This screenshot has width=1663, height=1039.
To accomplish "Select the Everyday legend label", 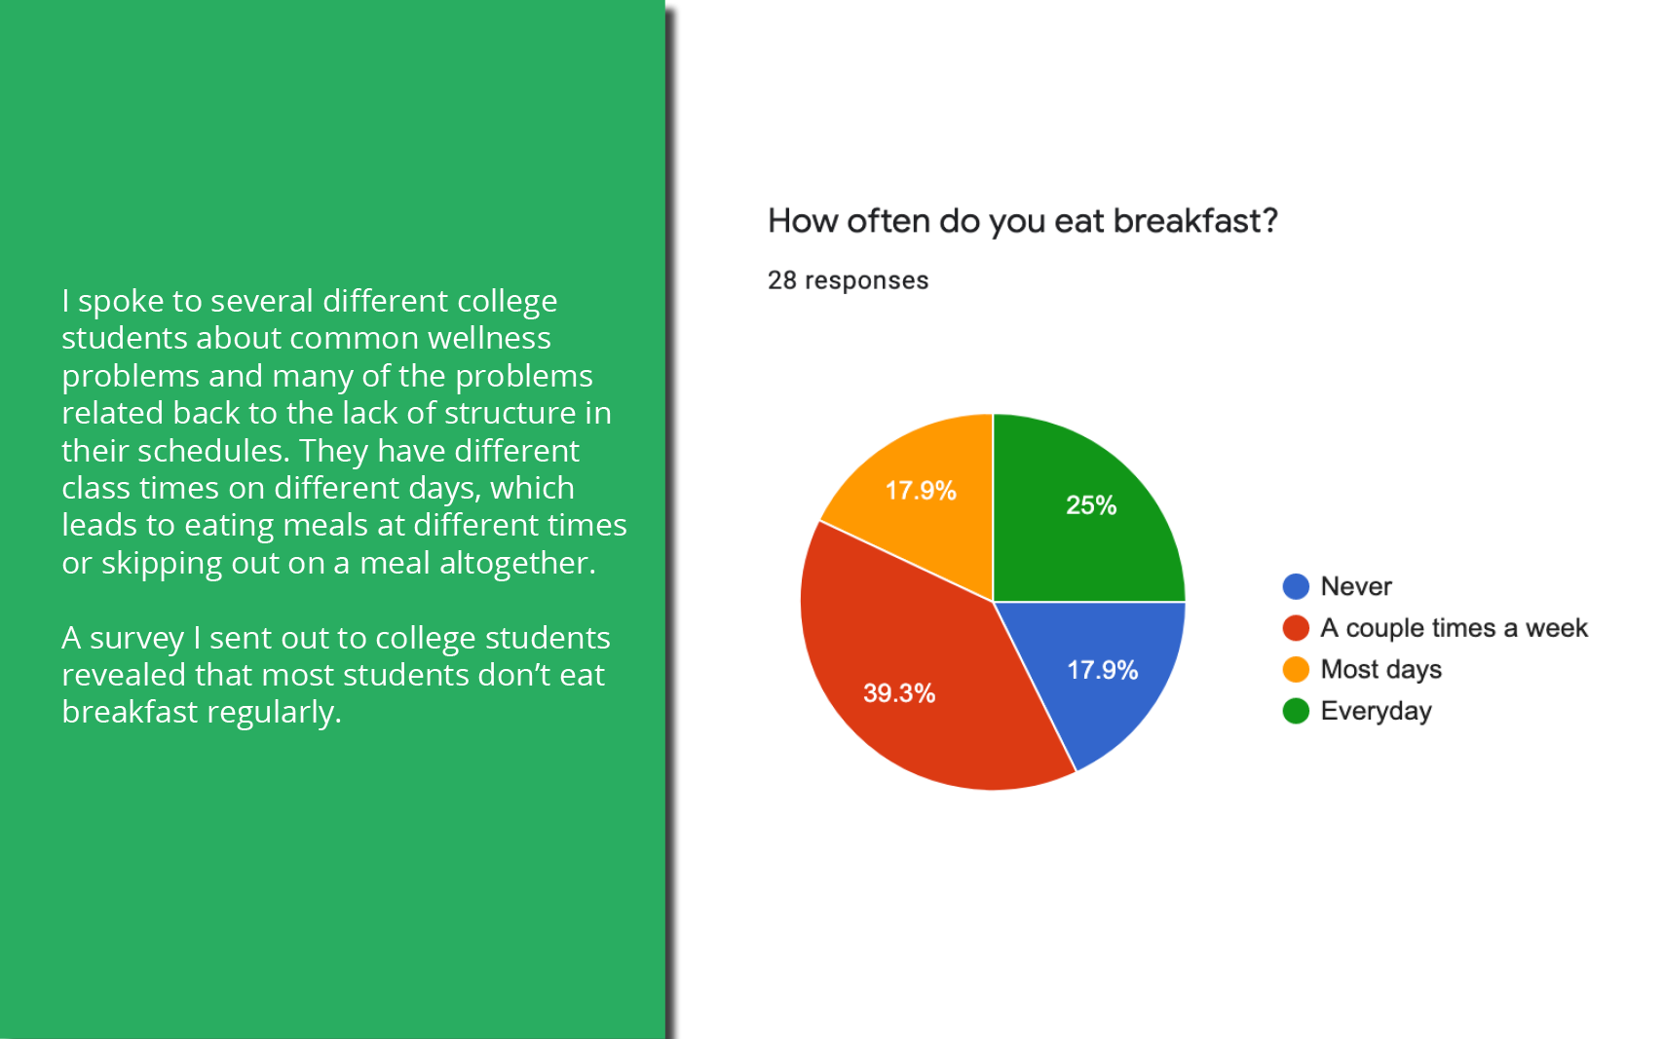I will 1376,711.
